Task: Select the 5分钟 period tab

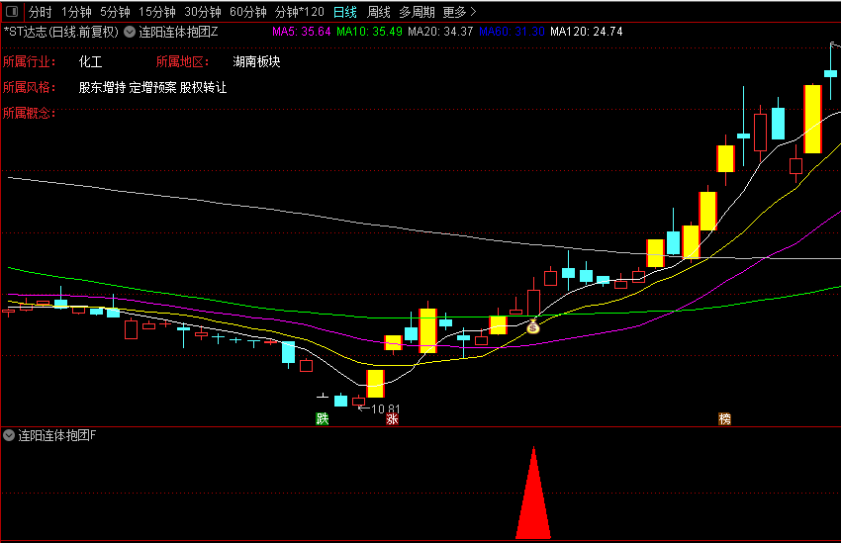Action: 115,12
